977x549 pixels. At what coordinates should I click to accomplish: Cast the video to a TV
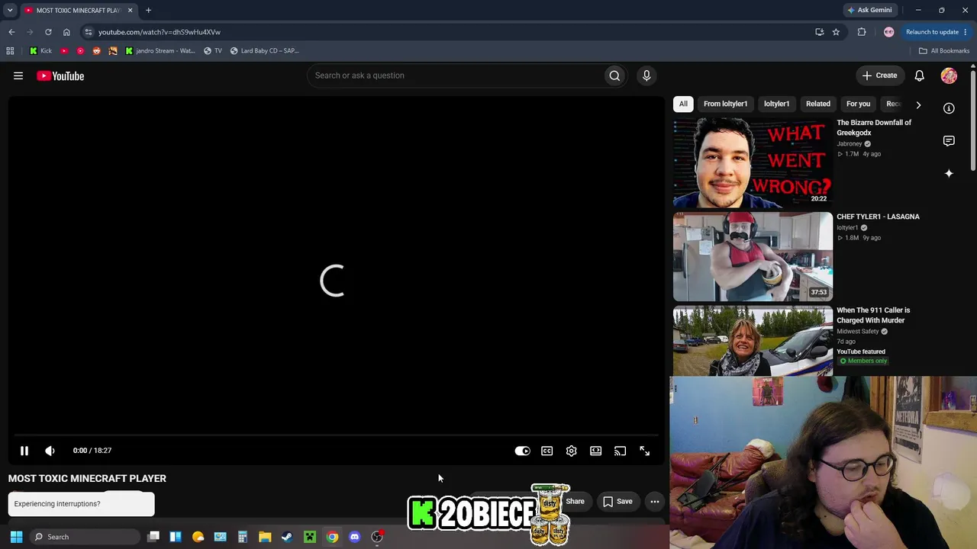coord(621,451)
